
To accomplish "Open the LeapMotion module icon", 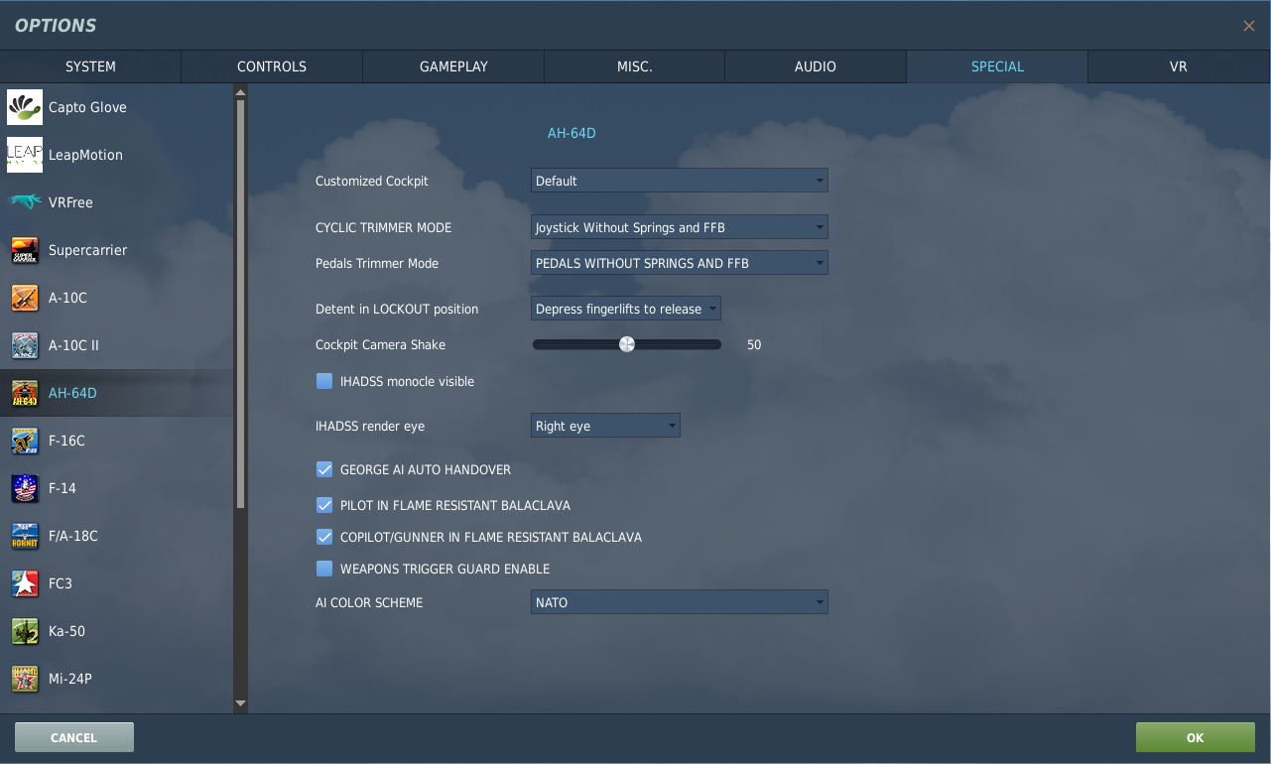I will 25,155.
